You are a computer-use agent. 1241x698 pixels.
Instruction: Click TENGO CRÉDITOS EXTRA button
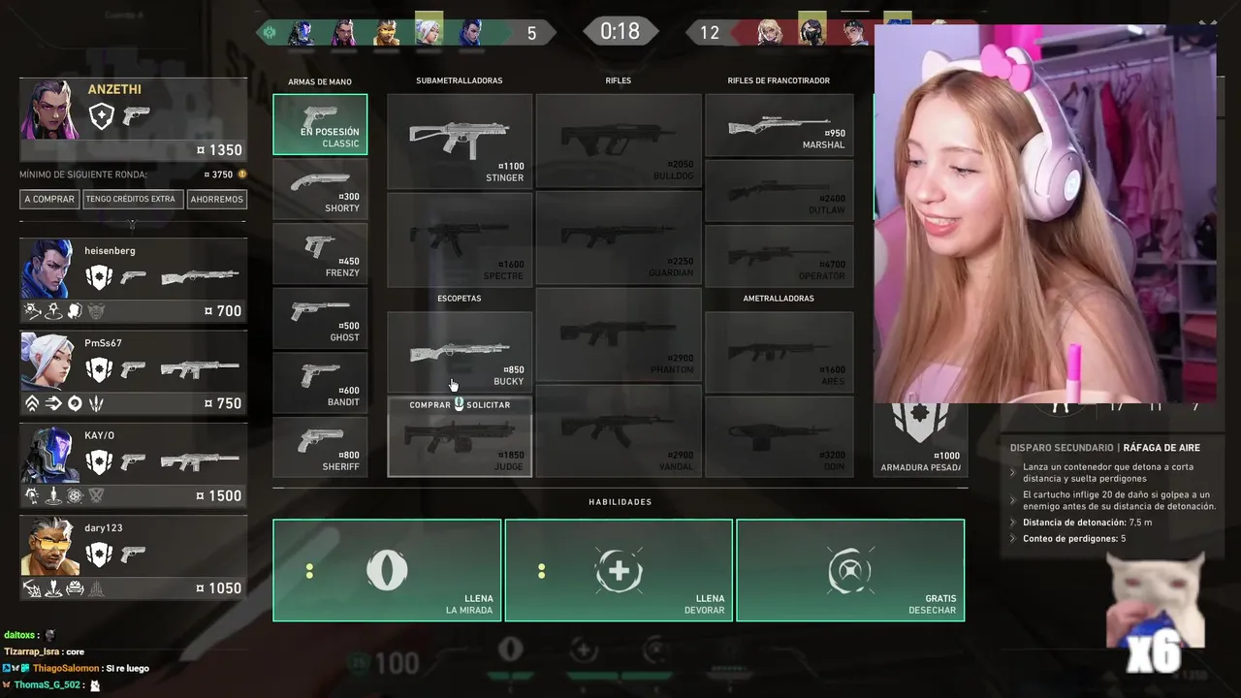[131, 199]
